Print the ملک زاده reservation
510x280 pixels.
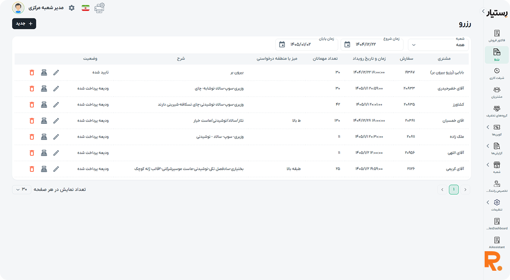44,137
